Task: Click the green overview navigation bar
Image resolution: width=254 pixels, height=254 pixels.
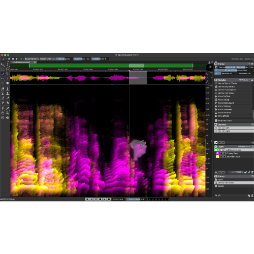Action: 111,66
